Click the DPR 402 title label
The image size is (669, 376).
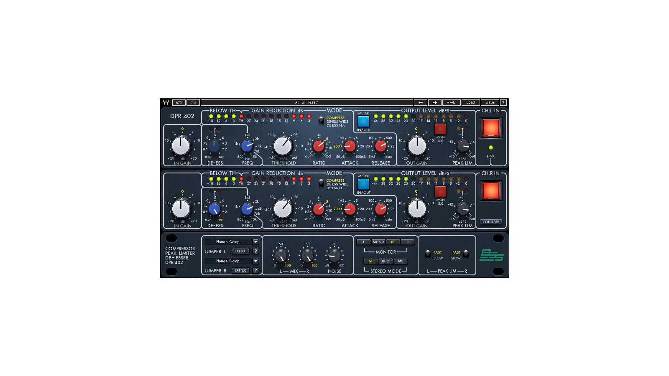point(182,116)
